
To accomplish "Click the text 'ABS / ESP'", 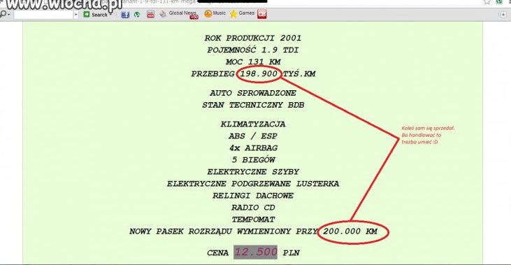I will [x=253, y=136].
